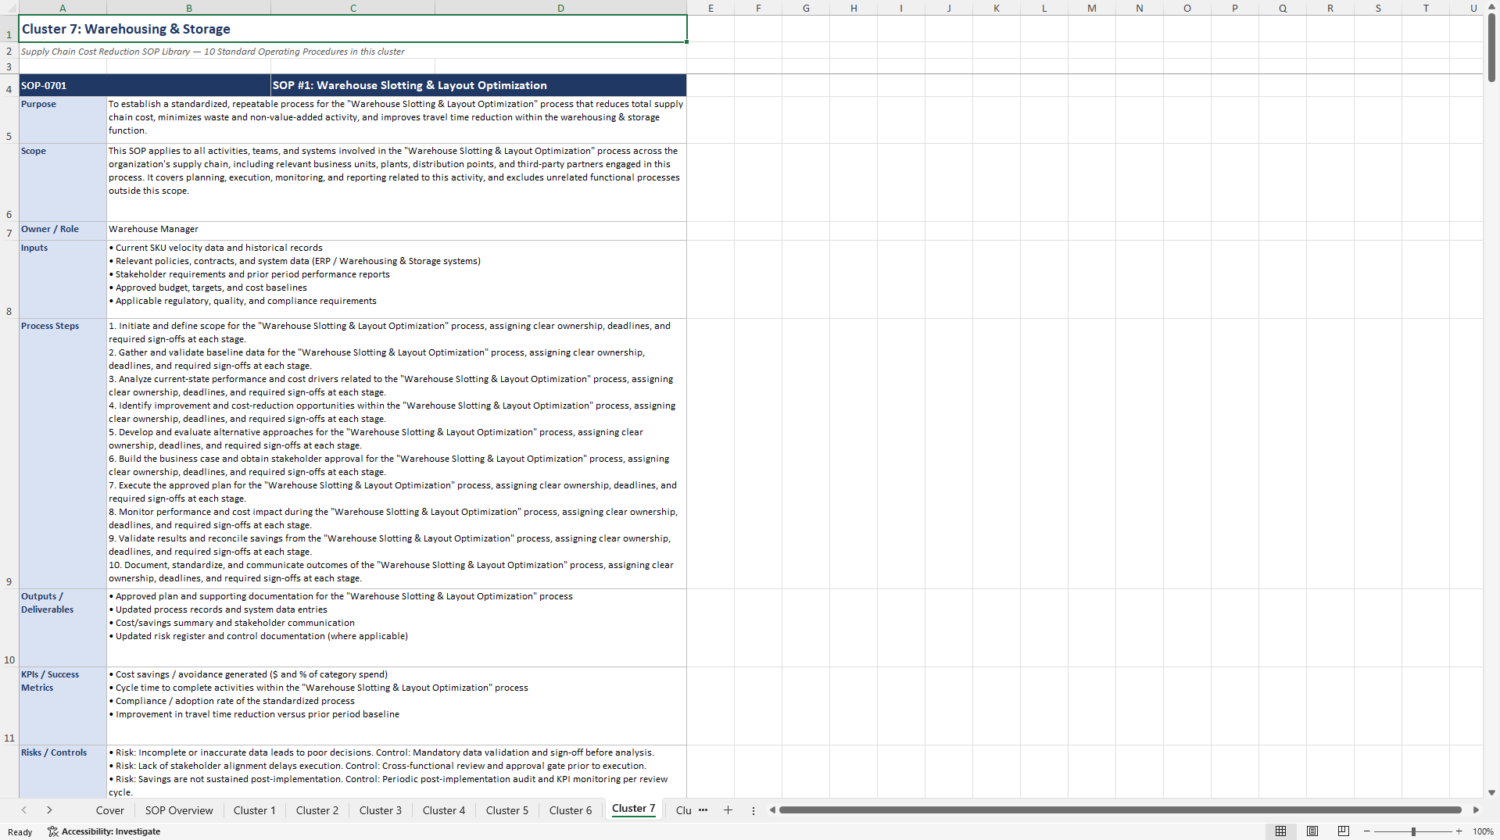Click the Ready status indicator
1500x840 pixels.
click(x=20, y=832)
